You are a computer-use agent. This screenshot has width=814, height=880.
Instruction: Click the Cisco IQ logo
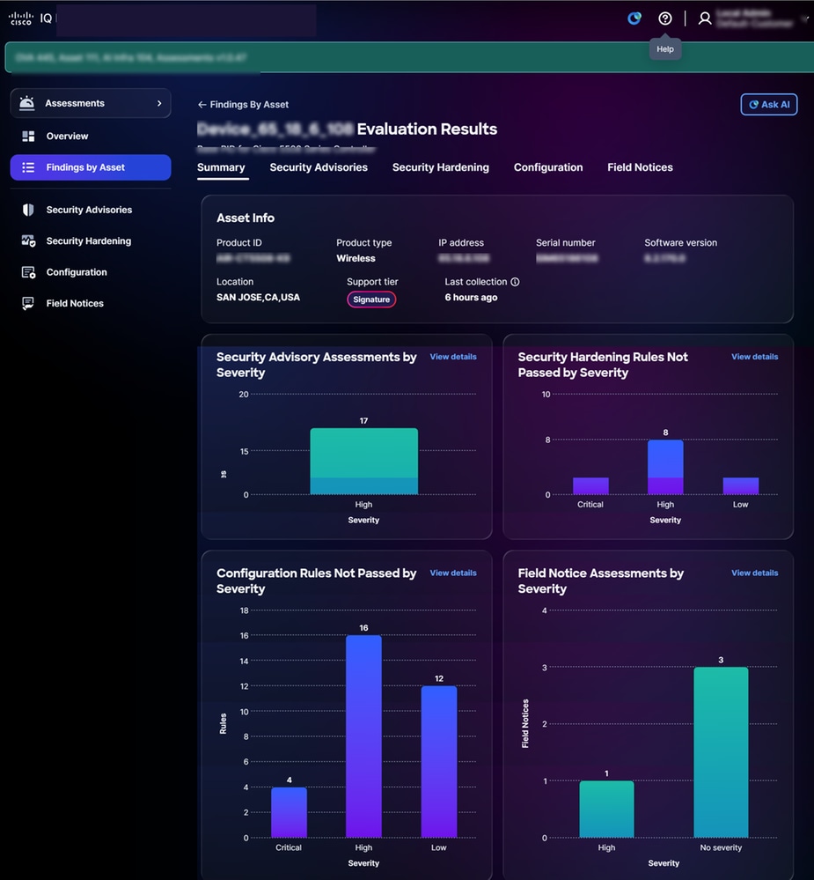(x=30, y=18)
